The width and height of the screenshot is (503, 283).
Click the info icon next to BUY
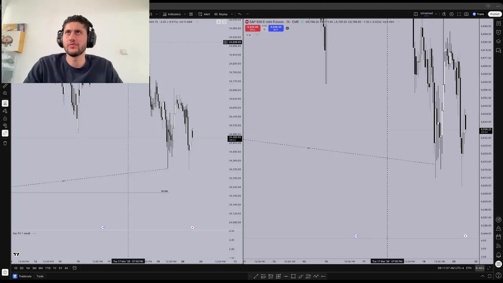pyautogui.click(x=287, y=28)
